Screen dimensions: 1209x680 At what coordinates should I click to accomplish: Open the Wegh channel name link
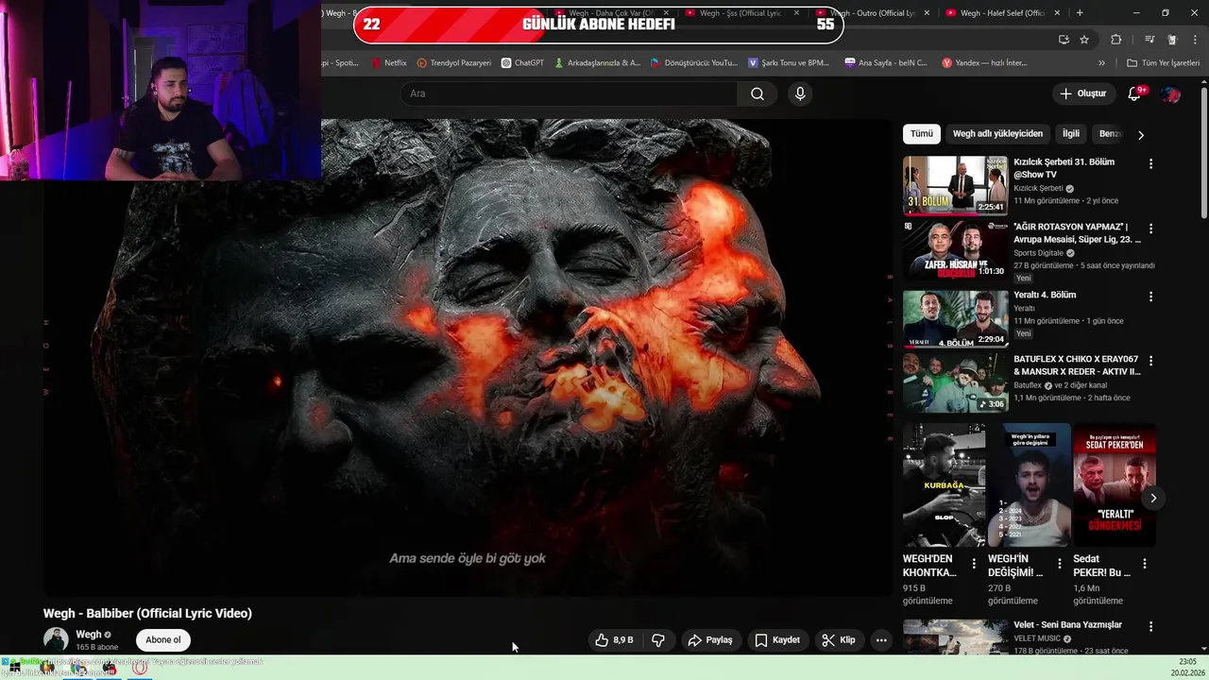(89, 635)
